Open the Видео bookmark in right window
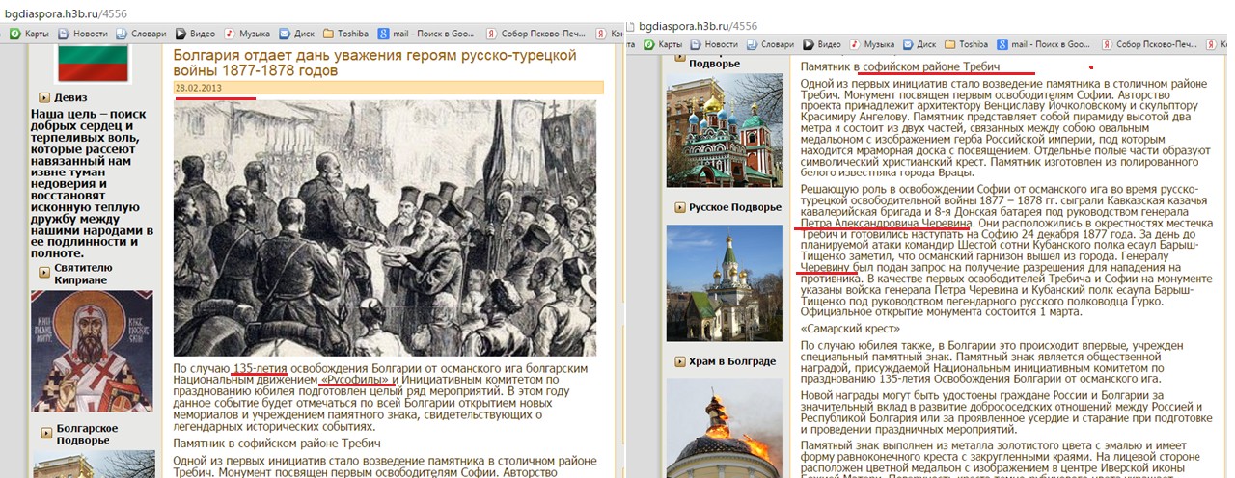The width and height of the screenshot is (1235, 478). pyautogui.click(x=823, y=44)
